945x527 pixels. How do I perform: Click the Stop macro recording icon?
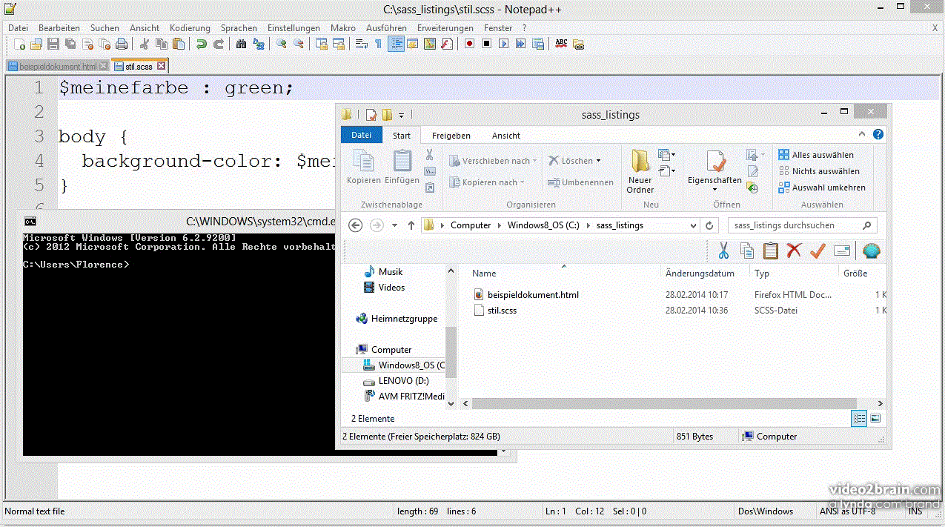(487, 44)
